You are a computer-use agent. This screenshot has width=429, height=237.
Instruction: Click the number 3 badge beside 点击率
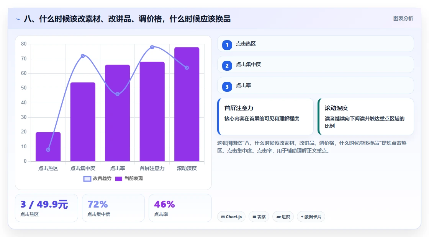click(227, 86)
